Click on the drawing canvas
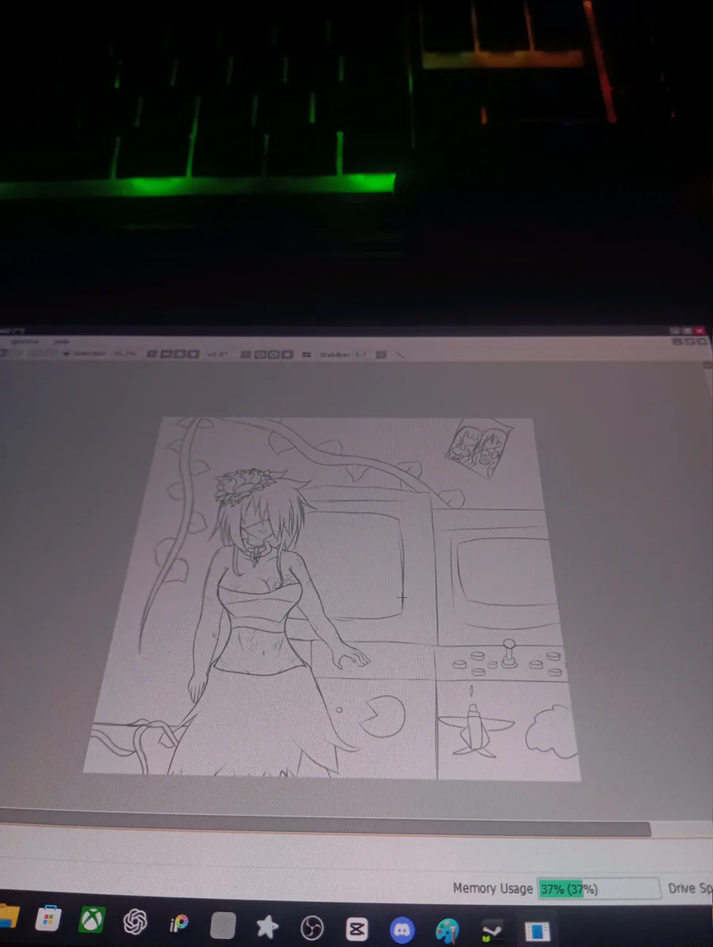 coord(332,598)
